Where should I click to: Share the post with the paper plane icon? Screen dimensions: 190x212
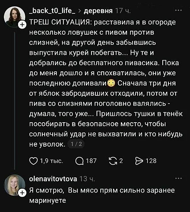coord(139,161)
